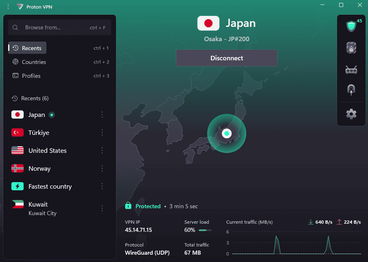Click the Server load progress bar
Image resolution: width=368 pixels, height=262 pixels.
pos(205,230)
